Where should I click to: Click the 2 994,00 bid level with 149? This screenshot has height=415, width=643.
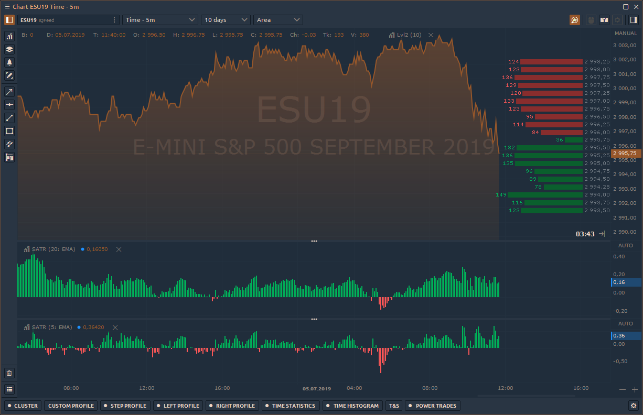tap(545, 195)
